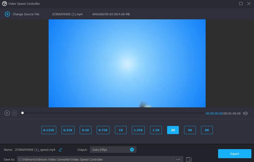Open output settings gear icon

tap(132, 150)
